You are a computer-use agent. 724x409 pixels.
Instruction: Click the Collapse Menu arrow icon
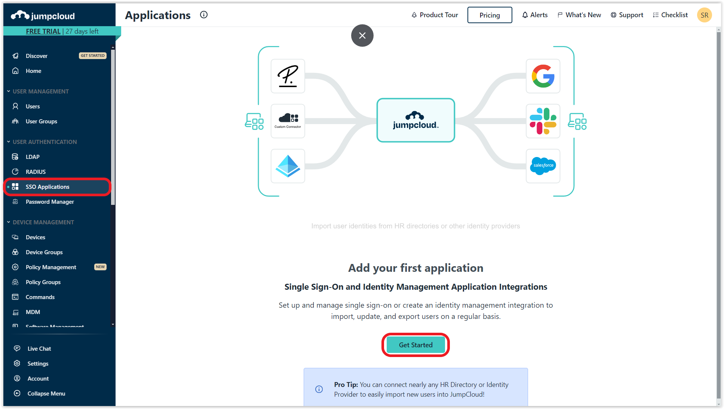point(17,393)
